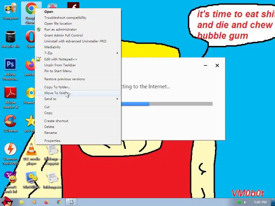
Task: Select the loldongs.txt file
Action: [52, 180]
